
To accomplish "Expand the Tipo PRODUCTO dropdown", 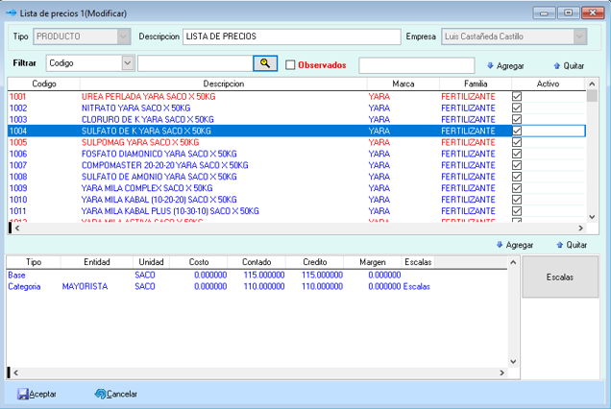I will click(123, 36).
